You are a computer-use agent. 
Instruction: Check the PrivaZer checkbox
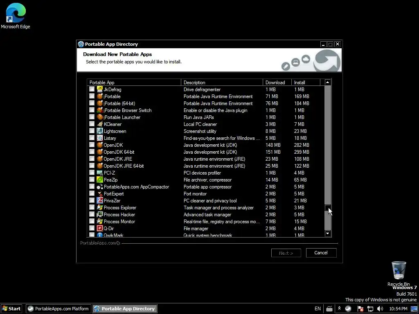tap(92, 200)
